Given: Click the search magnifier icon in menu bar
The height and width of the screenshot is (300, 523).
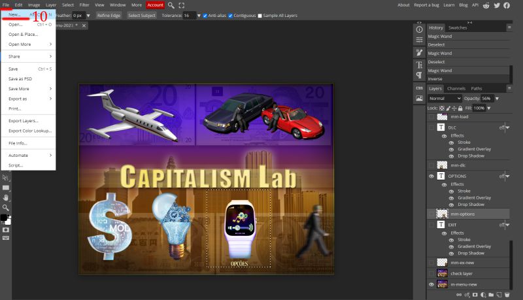Looking at the screenshot, I should pyautogui.click(x=171, y=5).
